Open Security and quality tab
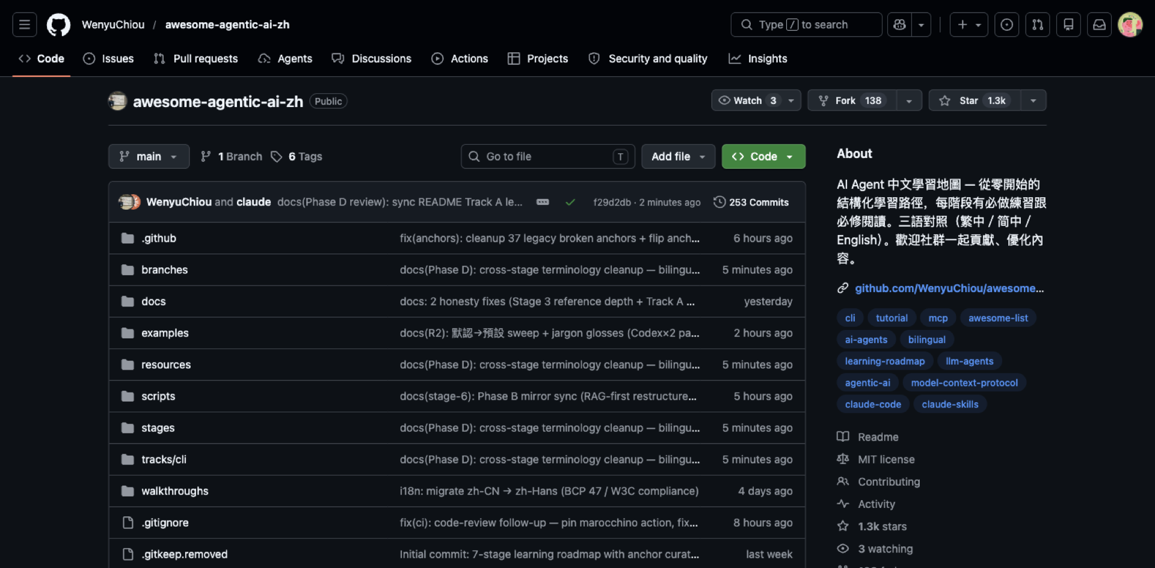 [x=648, y=58]
